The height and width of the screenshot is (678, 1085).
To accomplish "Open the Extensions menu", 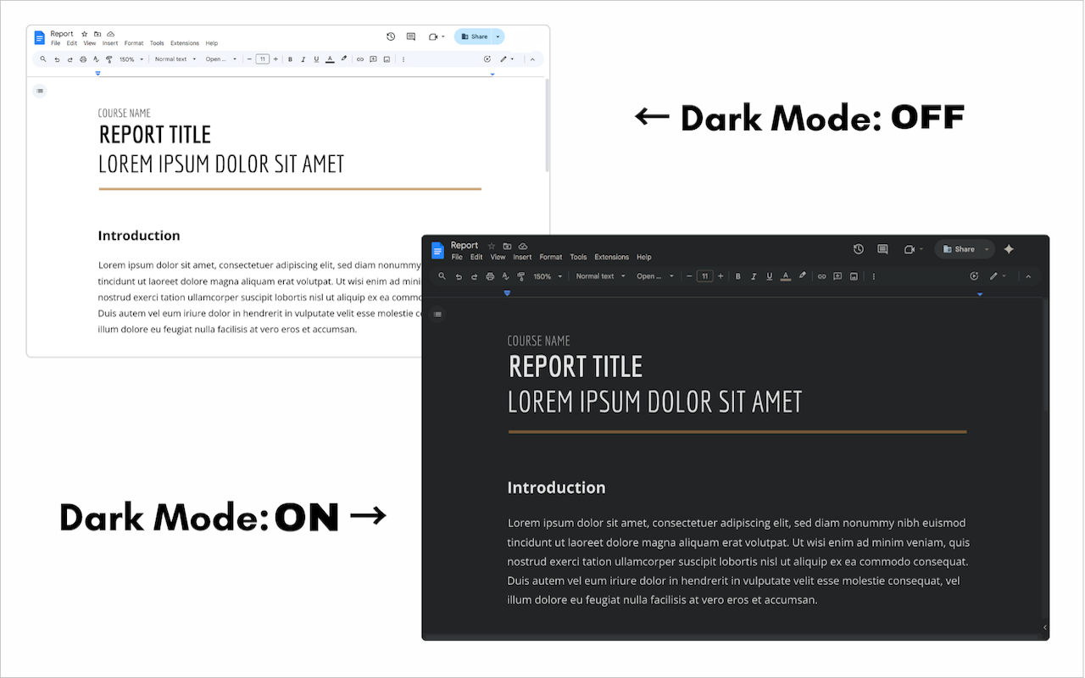I will click(x=612, y=257).
